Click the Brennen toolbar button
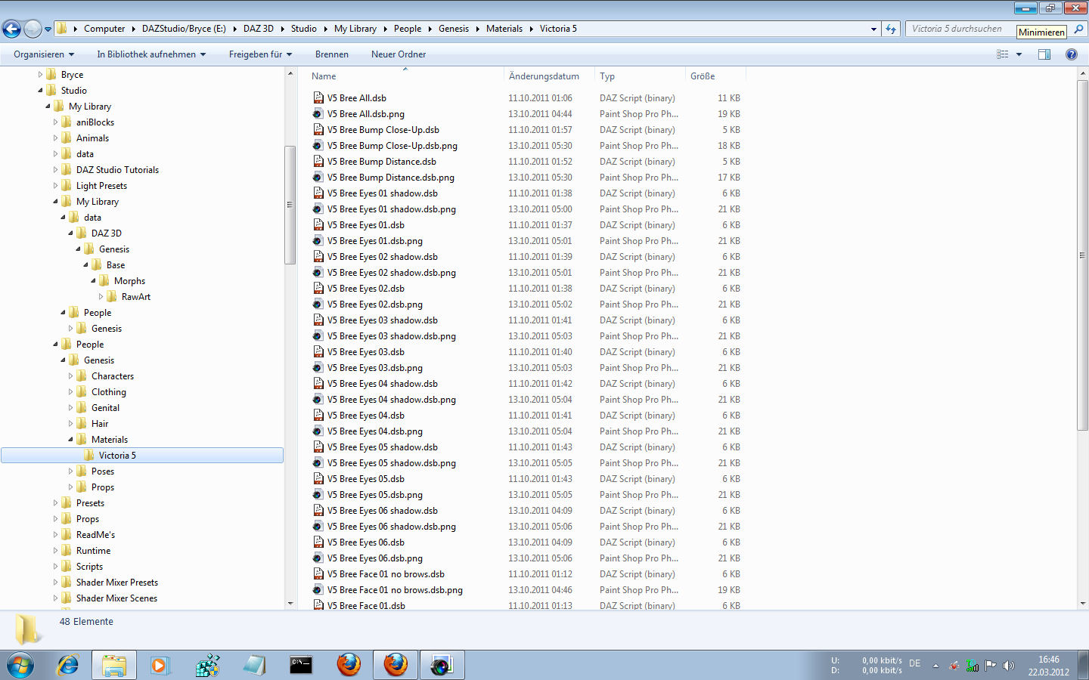This screenshot has width=1089, height=680. point(332,54)
